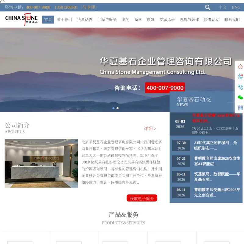Click the 07-21 2026 date box
Screen dimensions: 244x244
click(181, 161)
